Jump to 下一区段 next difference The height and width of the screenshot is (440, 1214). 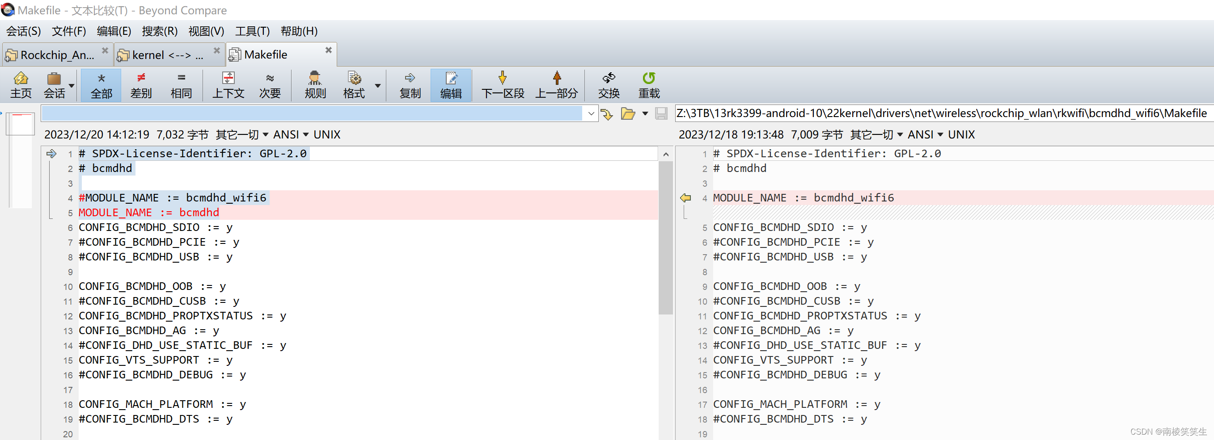(503, 85)
